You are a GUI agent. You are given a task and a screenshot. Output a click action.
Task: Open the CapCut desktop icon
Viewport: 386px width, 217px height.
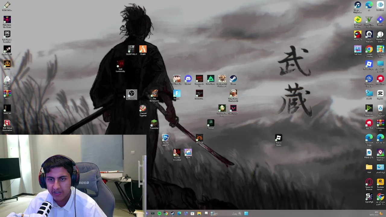(380, 95)
